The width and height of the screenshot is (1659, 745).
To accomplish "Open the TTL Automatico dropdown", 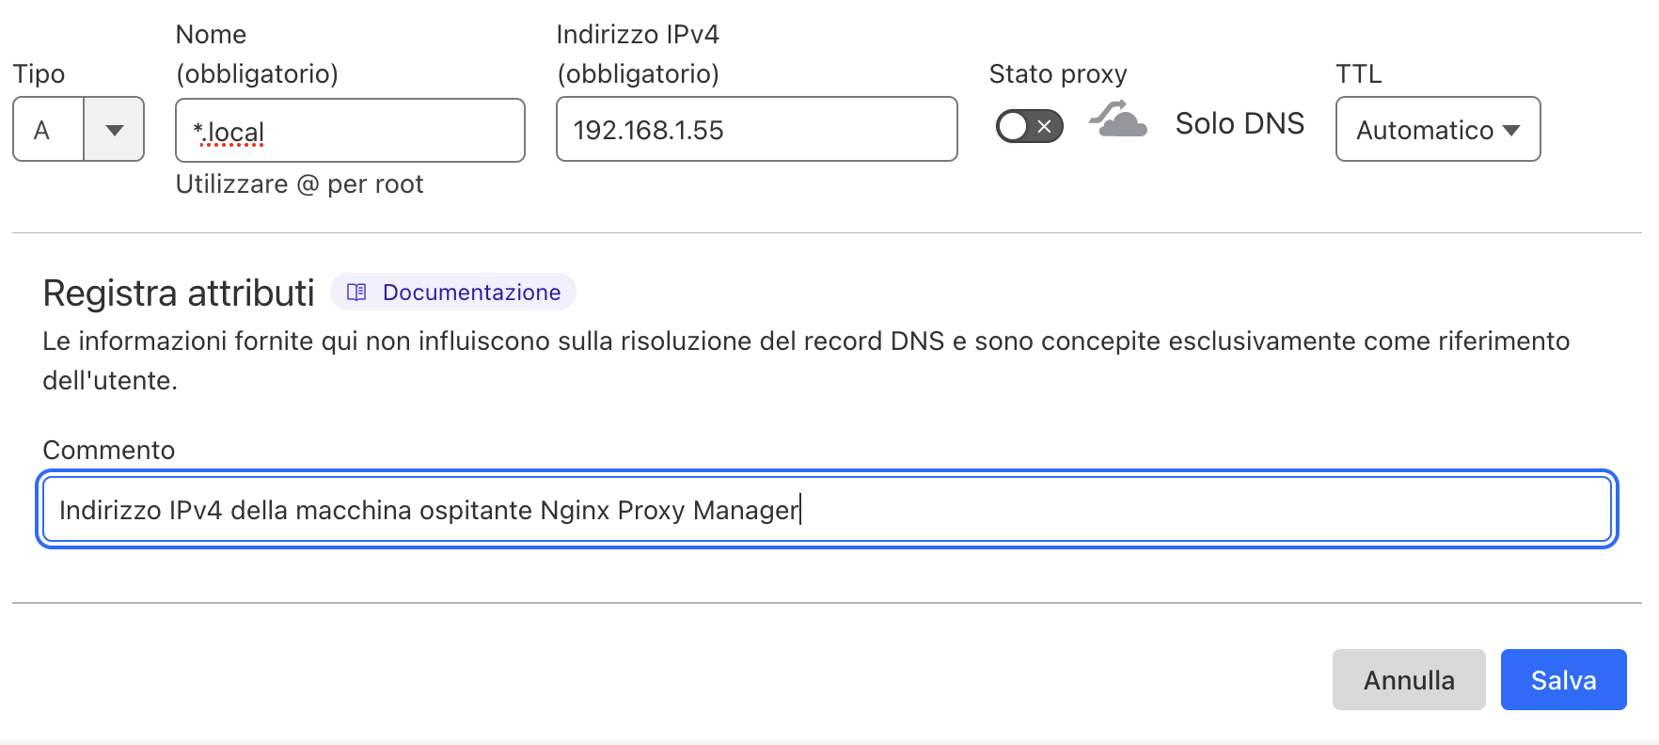I will coord(1437,130).
